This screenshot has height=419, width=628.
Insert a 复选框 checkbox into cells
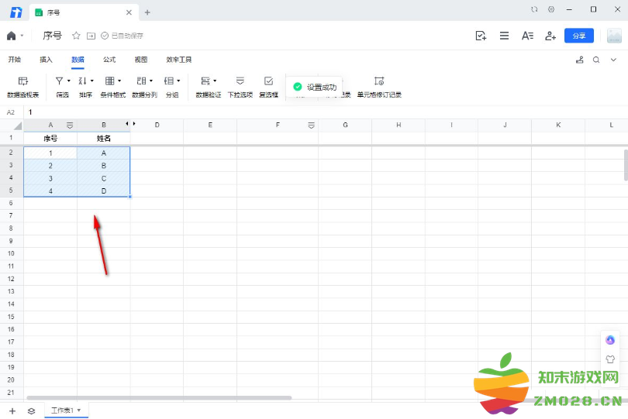268,81
